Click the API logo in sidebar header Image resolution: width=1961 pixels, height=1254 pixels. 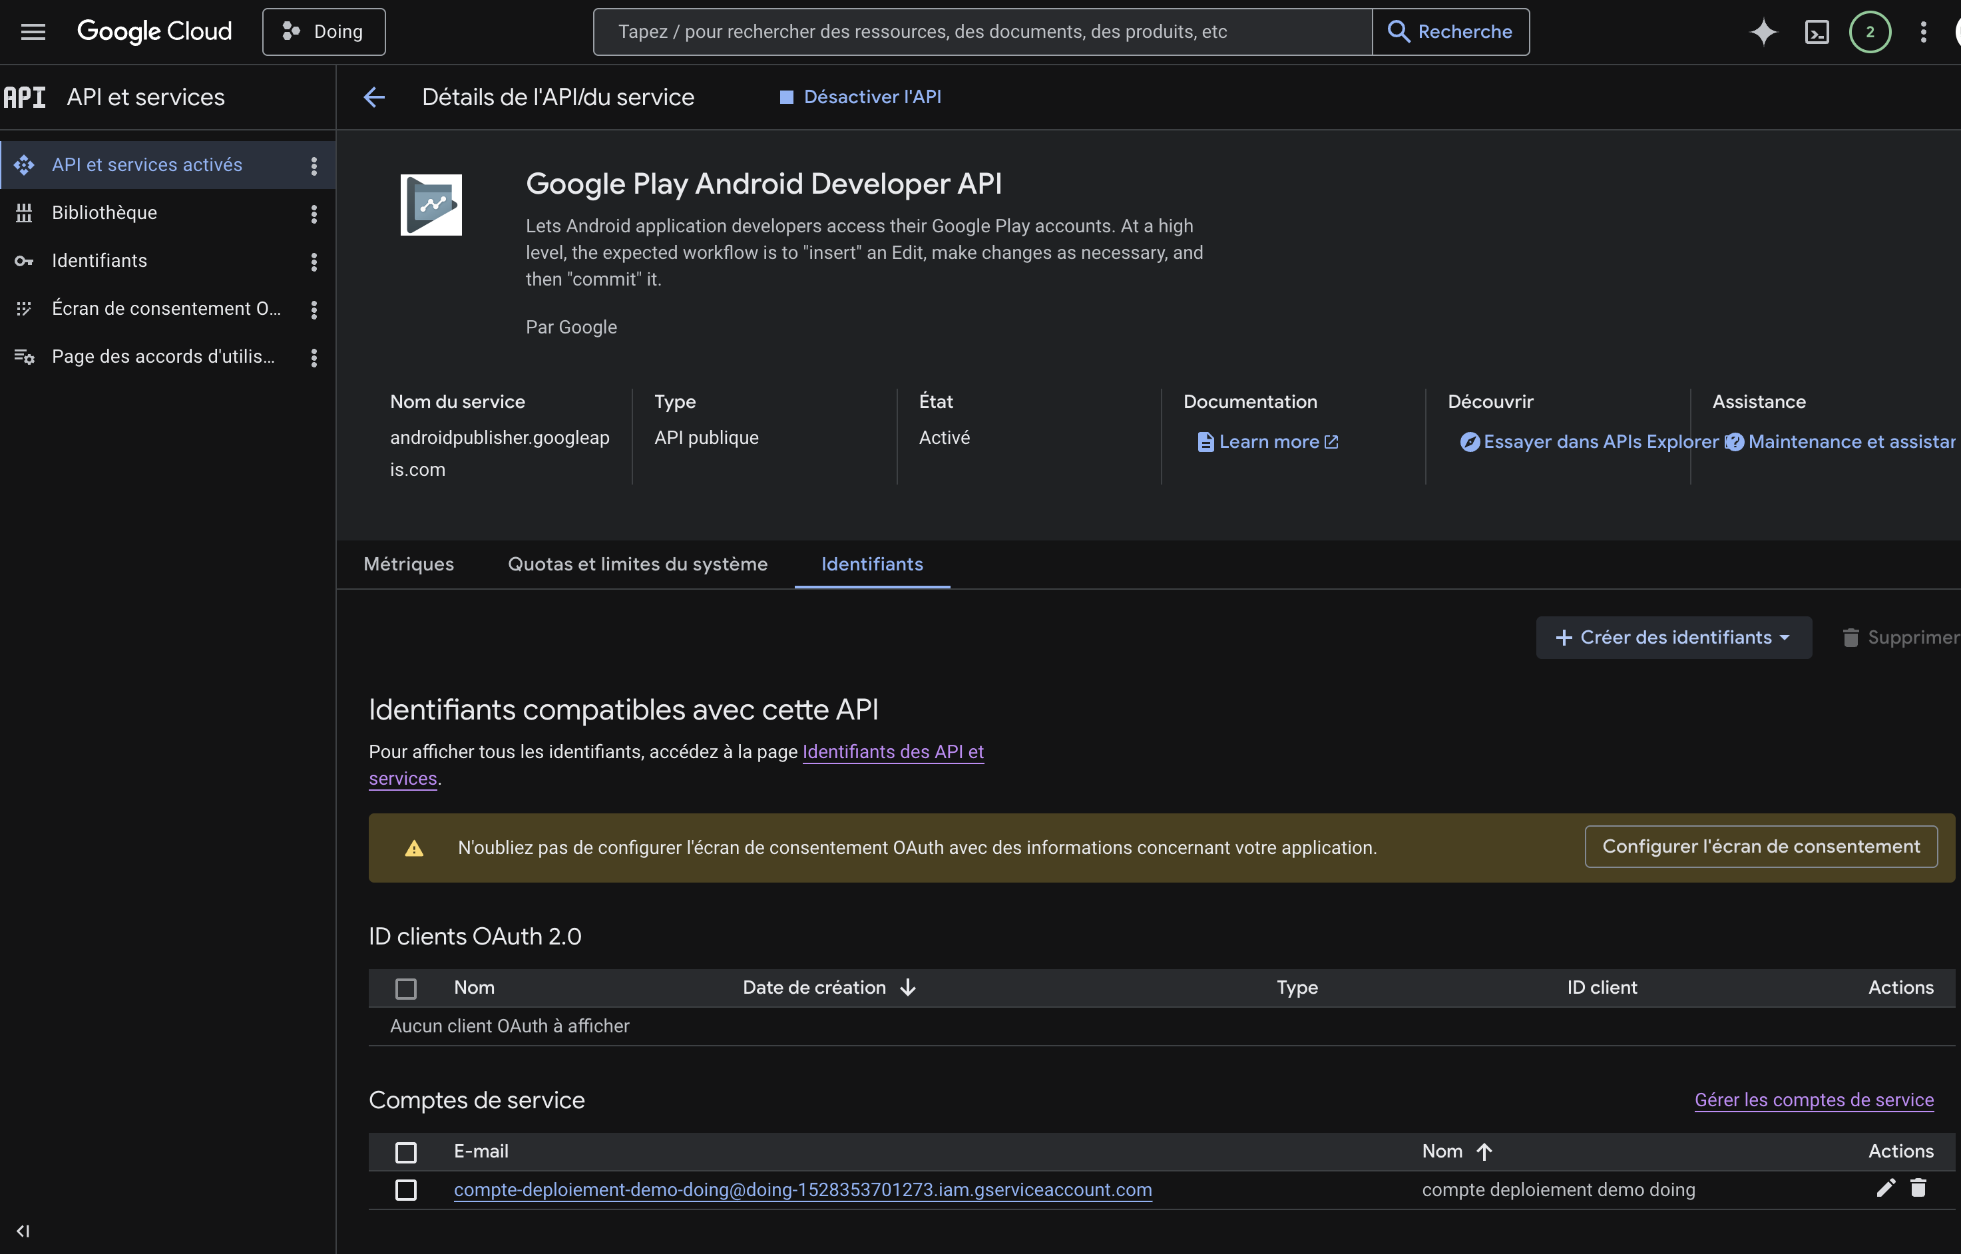point(25,97)
